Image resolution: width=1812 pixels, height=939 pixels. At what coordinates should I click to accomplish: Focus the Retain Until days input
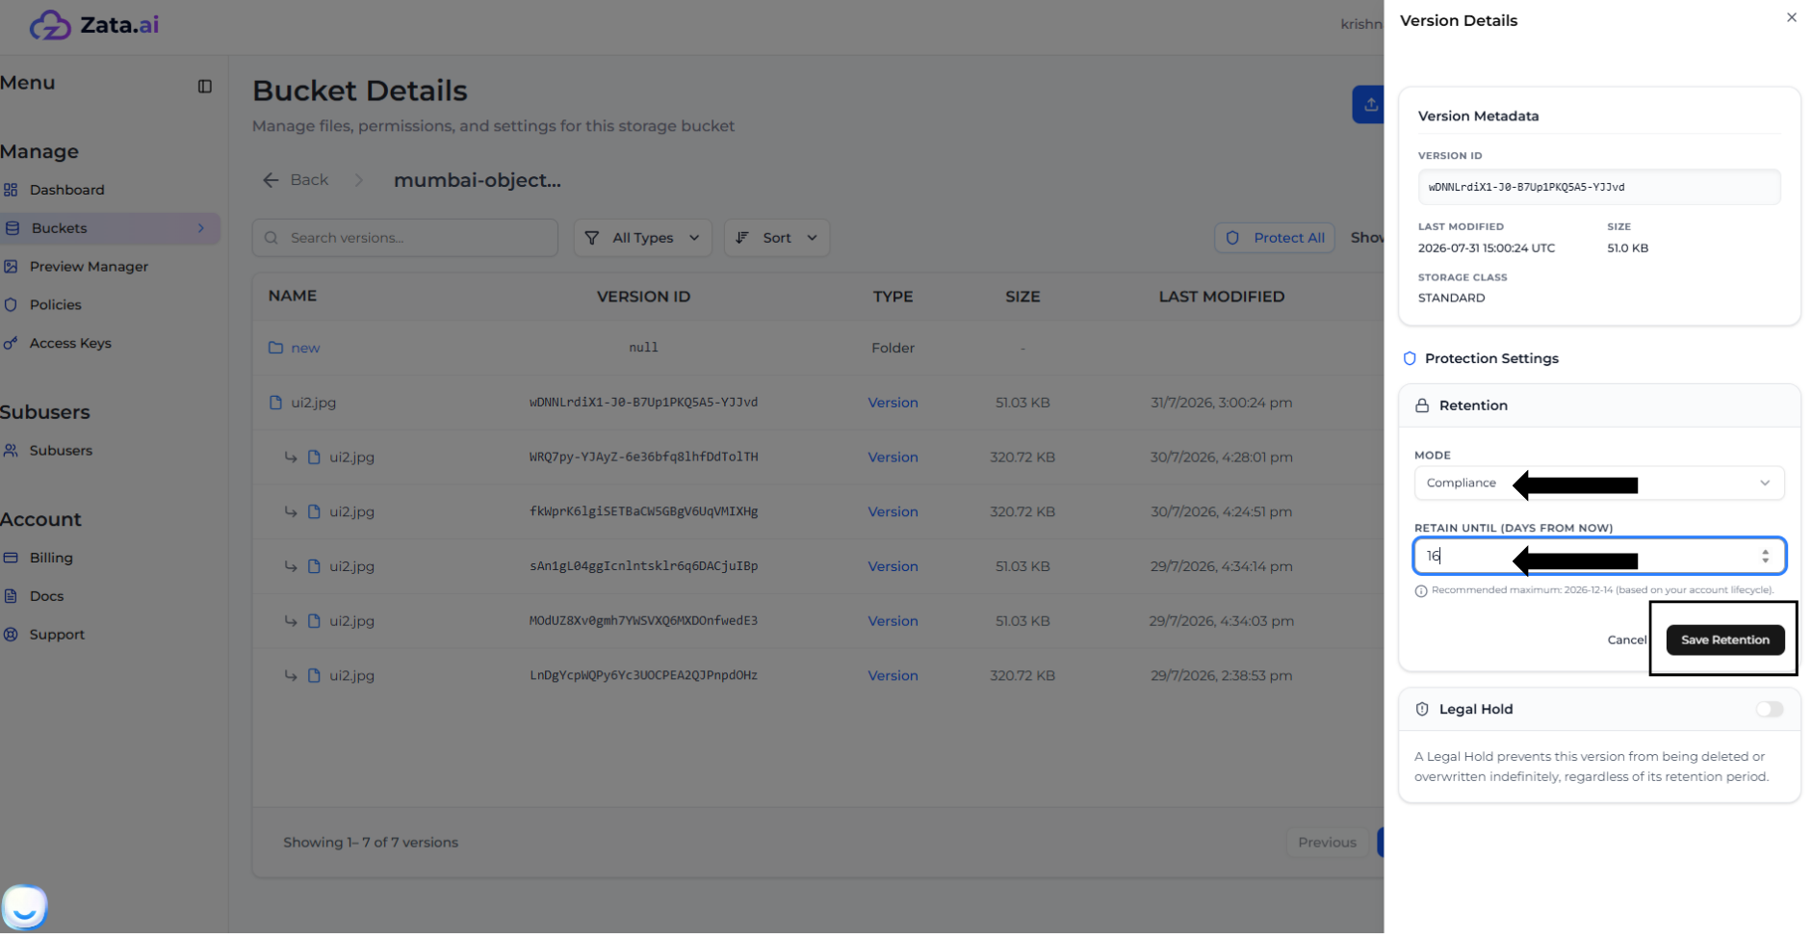click(x=1598, y=557)
